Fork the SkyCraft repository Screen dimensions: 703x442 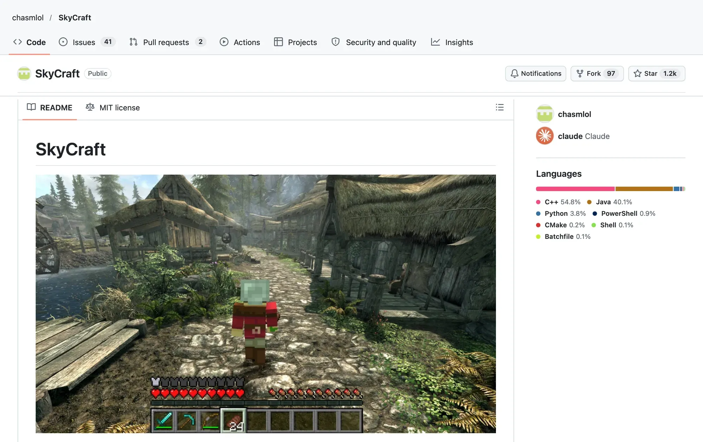coord(597,73)
